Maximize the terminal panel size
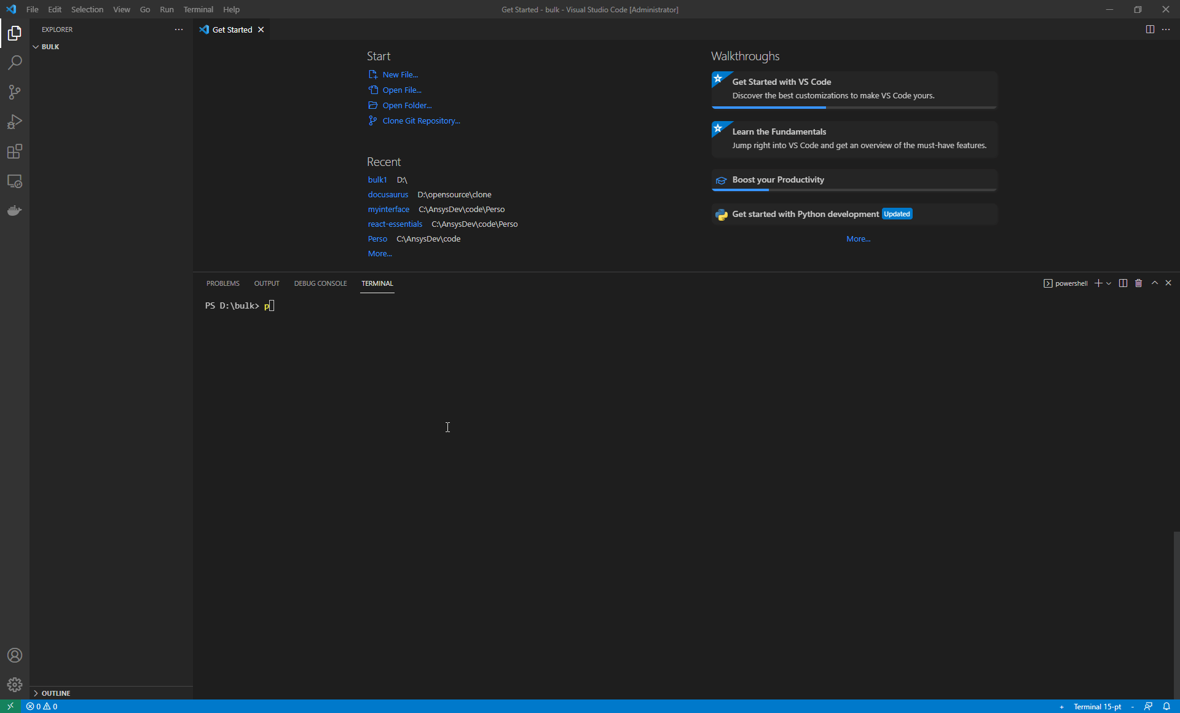 pyautogui.click(x=1155, y=283)
